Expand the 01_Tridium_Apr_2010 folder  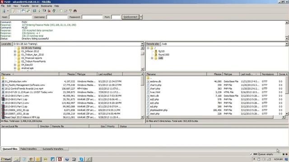[x=15, y=55]
